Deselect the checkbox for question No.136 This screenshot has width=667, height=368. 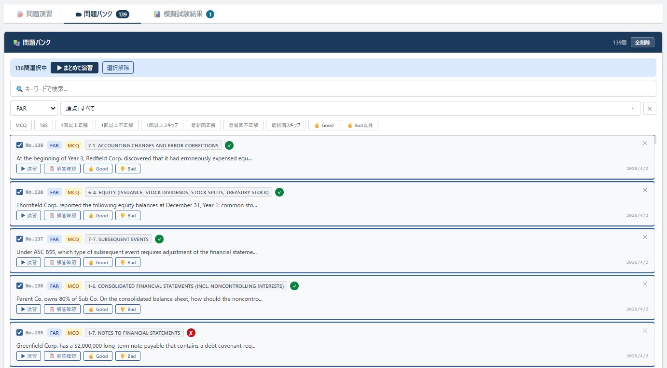click(x=20, y=286)
